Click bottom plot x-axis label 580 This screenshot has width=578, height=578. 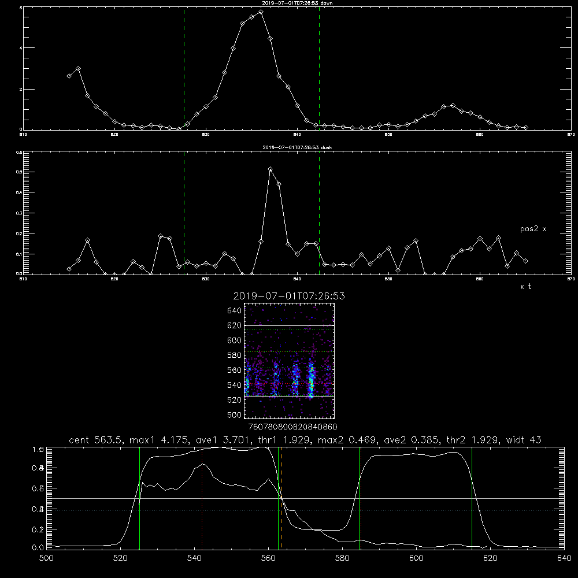click(x=342, y=558)
